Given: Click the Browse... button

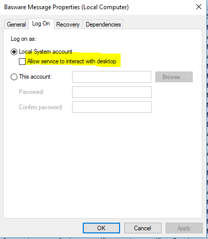Looking at the screenshot, I should [174, 77].
